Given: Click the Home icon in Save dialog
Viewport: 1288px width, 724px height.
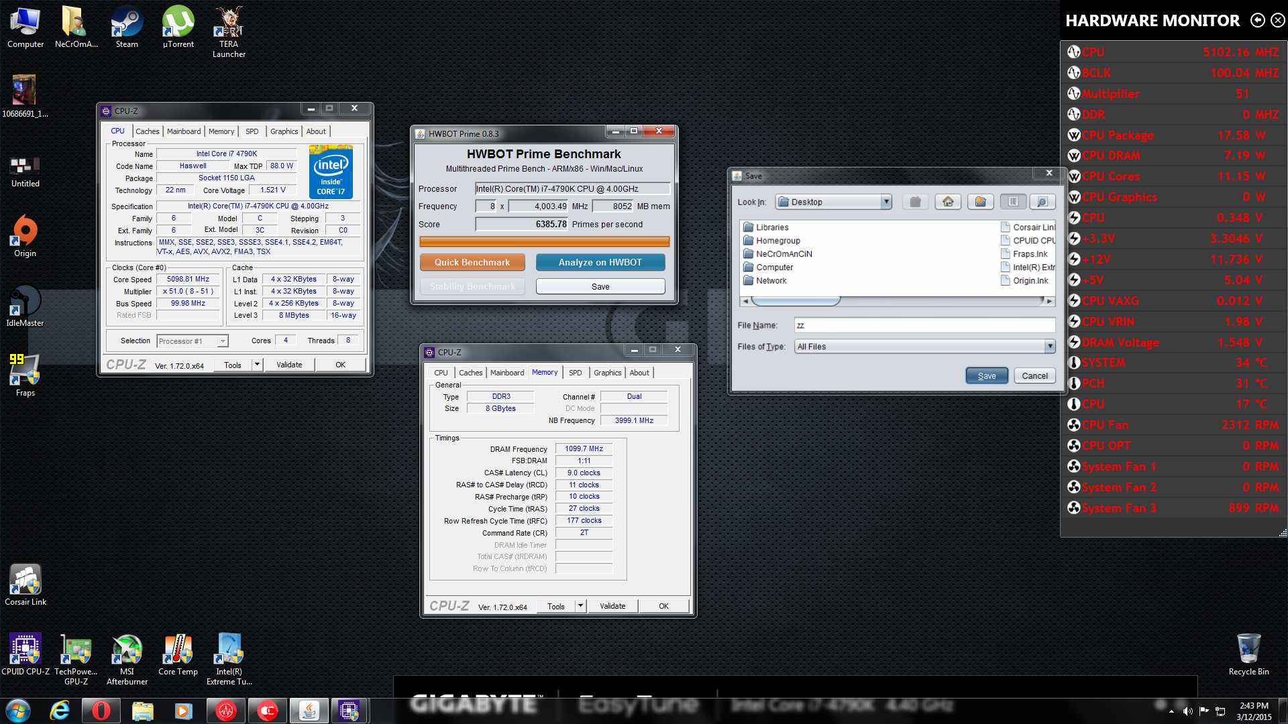Looking at the screenshot, I should (x=948, y=202).
